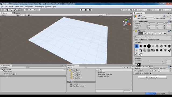Select the Rect transform tool
The height and width of the screenshot is (97, 172).
tap(19, 10)
